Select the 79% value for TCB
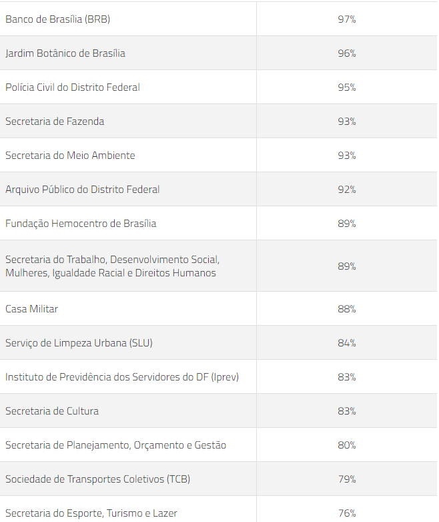The width and height of the screenshot is (439, 522). 347,479
